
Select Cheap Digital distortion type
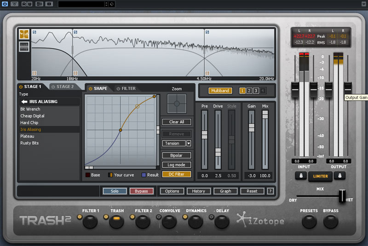[50, 116]
